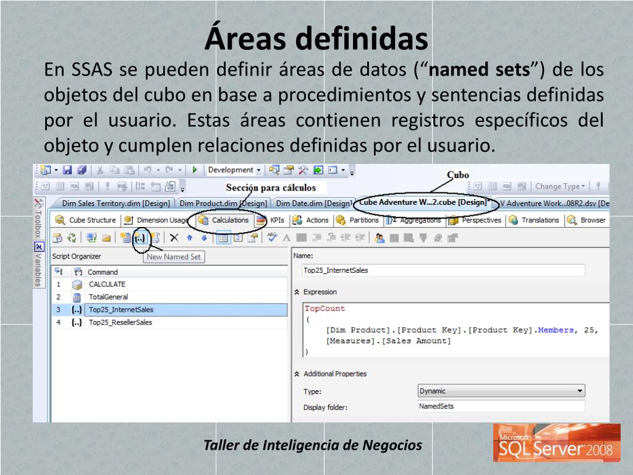The height and width of the screenshot is (475, 633).
Task: Open the Redo history dropdown arrow
Action: point(180,170)
